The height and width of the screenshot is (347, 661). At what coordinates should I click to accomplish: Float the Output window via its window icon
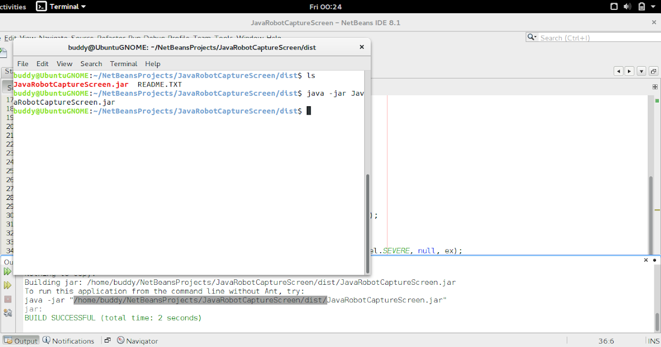(x=106, y=339)
